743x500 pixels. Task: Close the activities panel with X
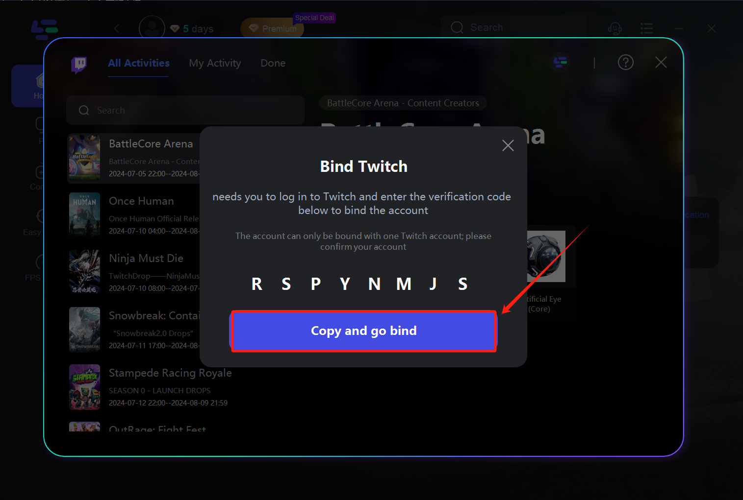[x=661, y=62]
